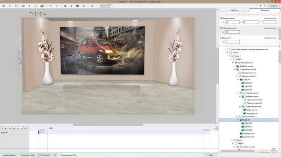Click the Undo arrow icon
This screenshot has height=158, width=281.
click(50, 6)
